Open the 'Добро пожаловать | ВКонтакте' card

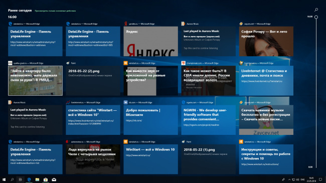pos(151,120)
